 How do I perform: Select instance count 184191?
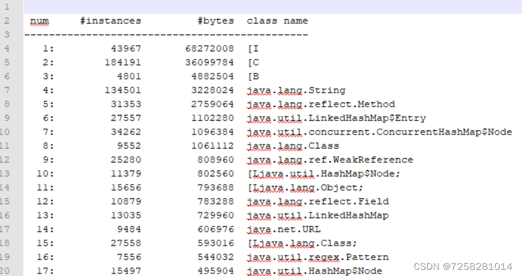(x=123, y=62)
